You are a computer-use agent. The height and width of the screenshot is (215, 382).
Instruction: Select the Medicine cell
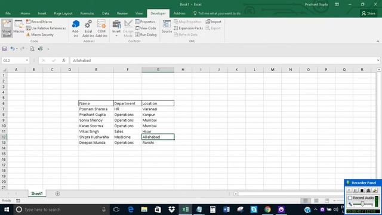[127, 137]
